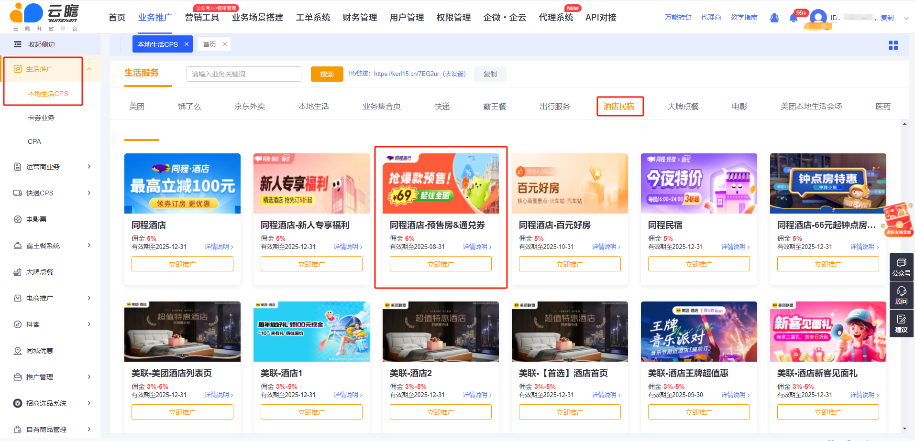Click the user group icon in header
915x441 pixels.
[774, 18]
